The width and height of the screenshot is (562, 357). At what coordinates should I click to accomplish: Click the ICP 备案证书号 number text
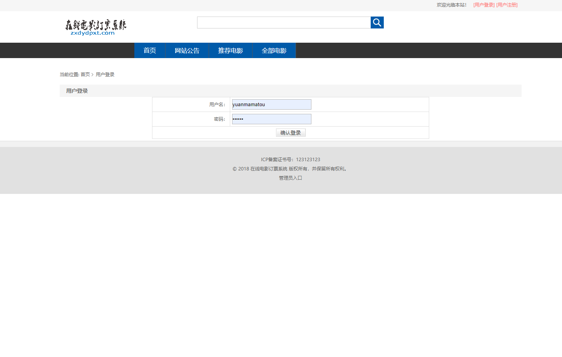point(290,159)
